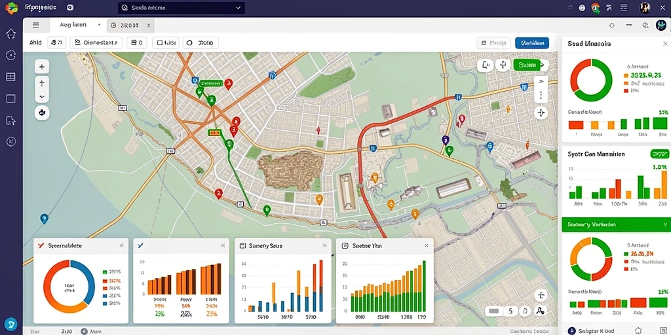Click the blue button above the map
Screen dimensions: 671x335
(532, 43)
